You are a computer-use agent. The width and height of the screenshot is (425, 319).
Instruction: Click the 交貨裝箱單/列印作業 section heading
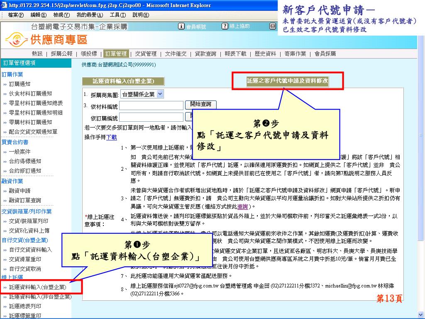click(x=27, y=211)
